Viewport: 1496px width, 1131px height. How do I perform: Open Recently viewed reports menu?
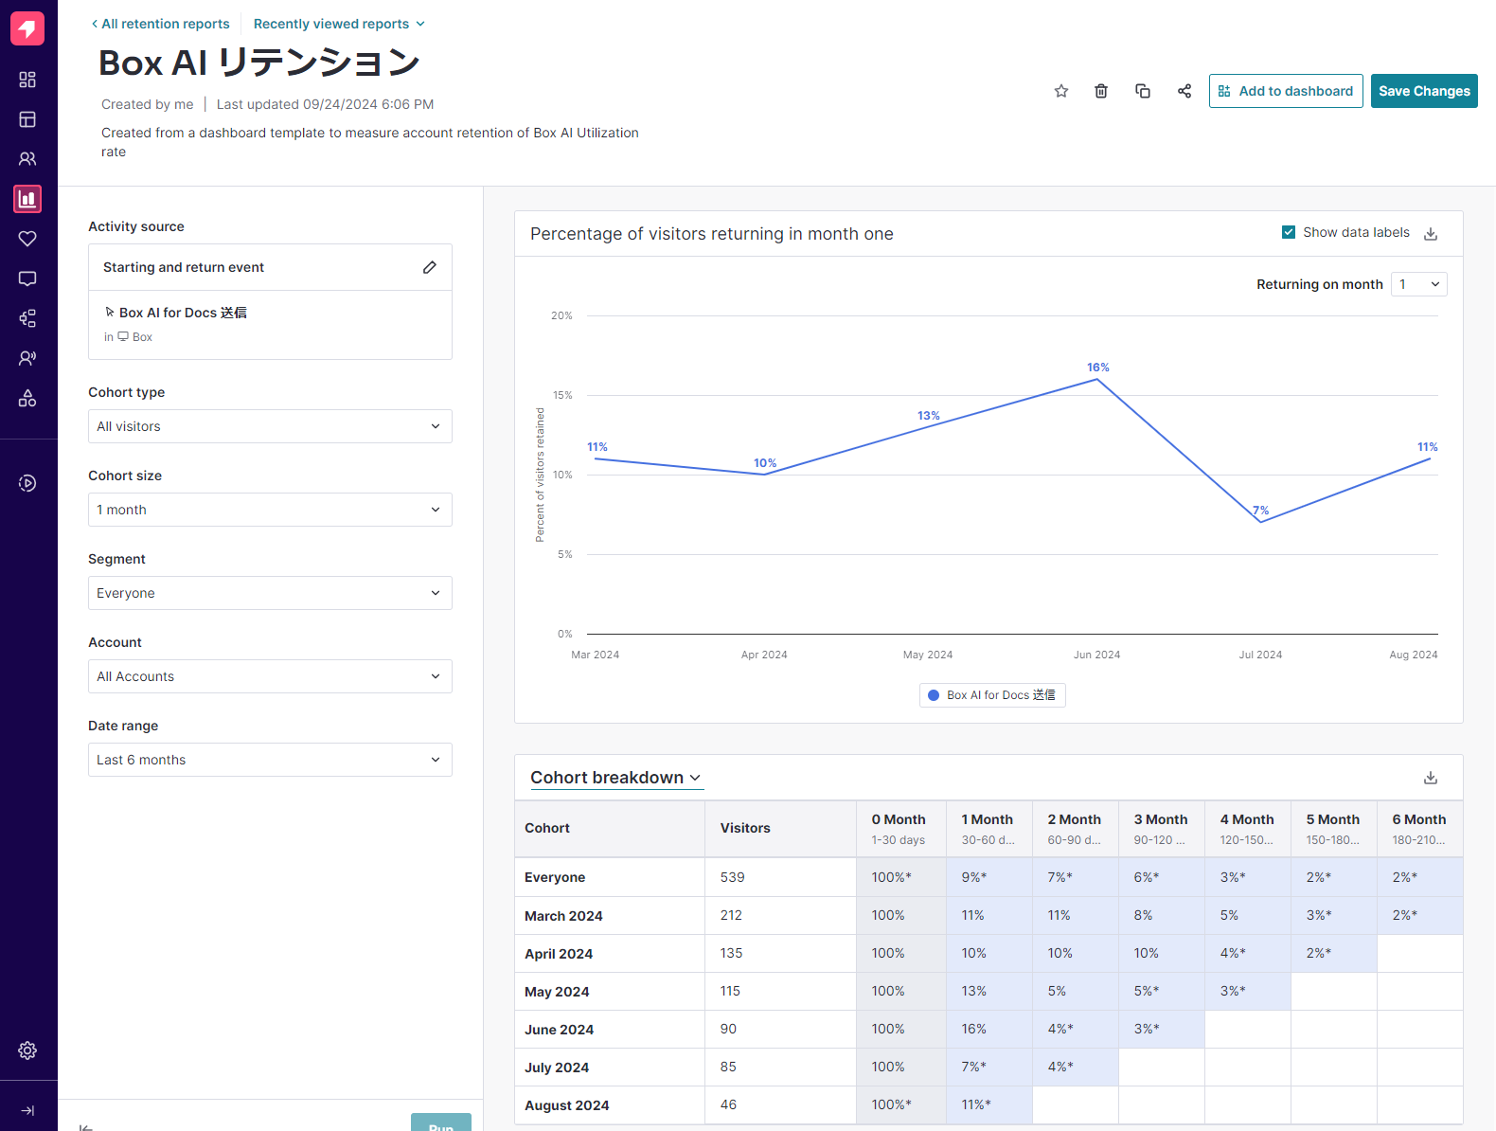point(339,24)
